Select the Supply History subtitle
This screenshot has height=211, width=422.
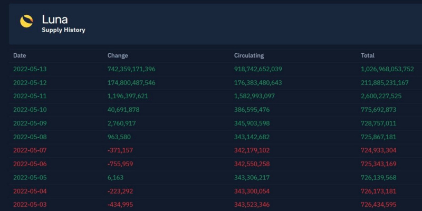point(63,30)
